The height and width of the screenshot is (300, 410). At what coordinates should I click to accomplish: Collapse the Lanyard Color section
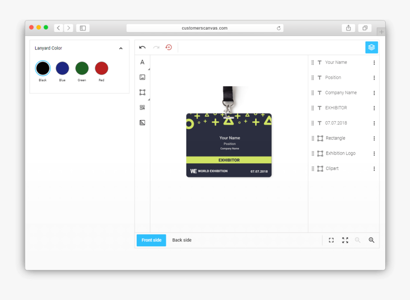coord(121,48)
